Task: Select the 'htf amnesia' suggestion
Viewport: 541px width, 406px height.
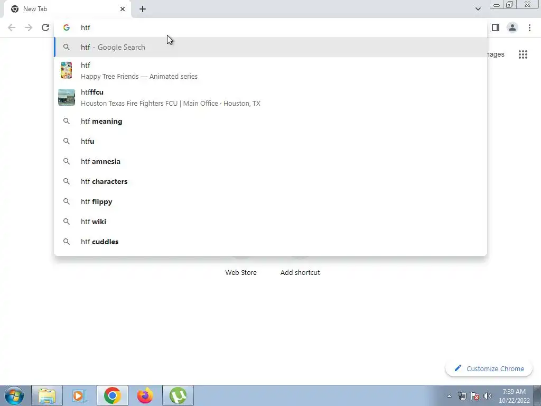Action: point(270,161)
